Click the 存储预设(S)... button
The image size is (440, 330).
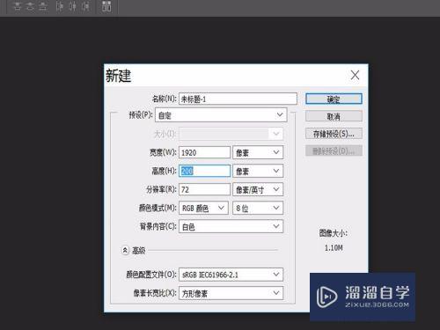pos(334,134)
